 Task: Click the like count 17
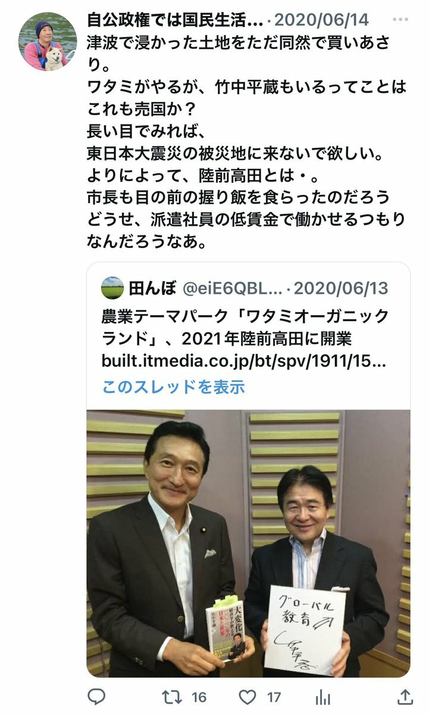274,697
